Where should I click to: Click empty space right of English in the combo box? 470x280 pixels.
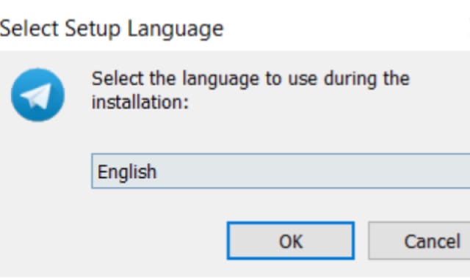click(311, 171)
